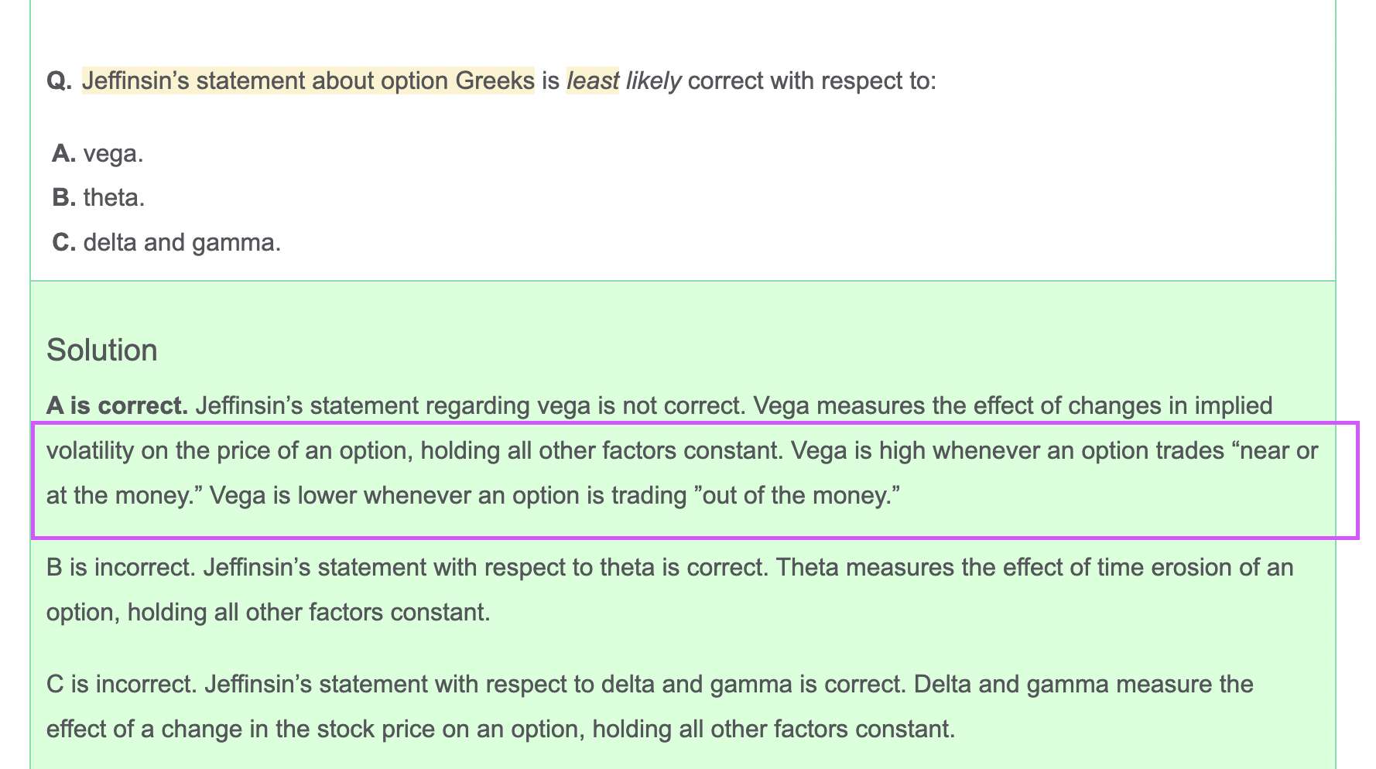
Task: Click 'B is incorrect.' explanation sentence
Action: click(x=121, y=568)
